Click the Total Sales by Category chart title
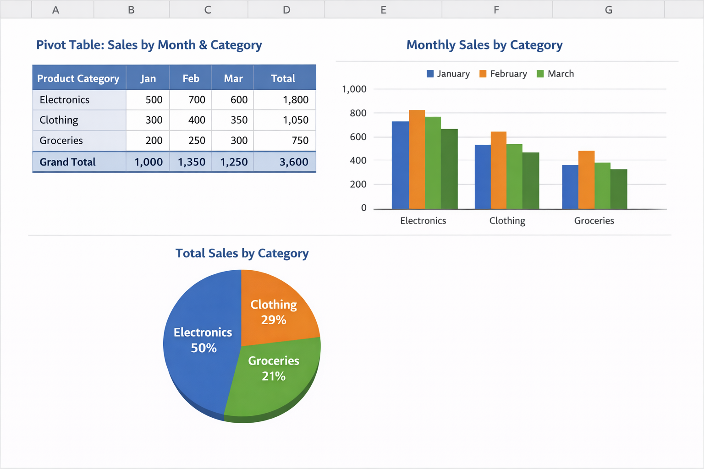This screenshot has height=469, width=704. [x=242, y=253]
